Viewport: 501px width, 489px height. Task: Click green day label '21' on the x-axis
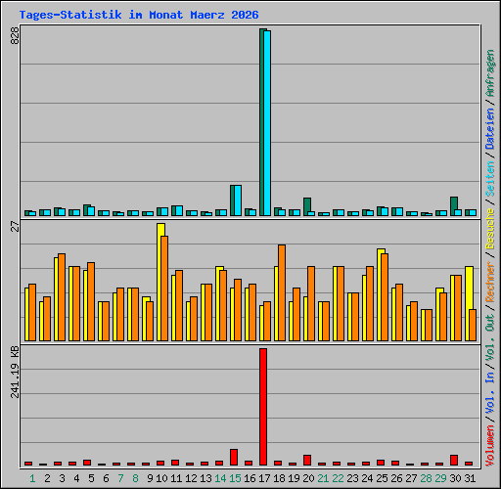323,478
